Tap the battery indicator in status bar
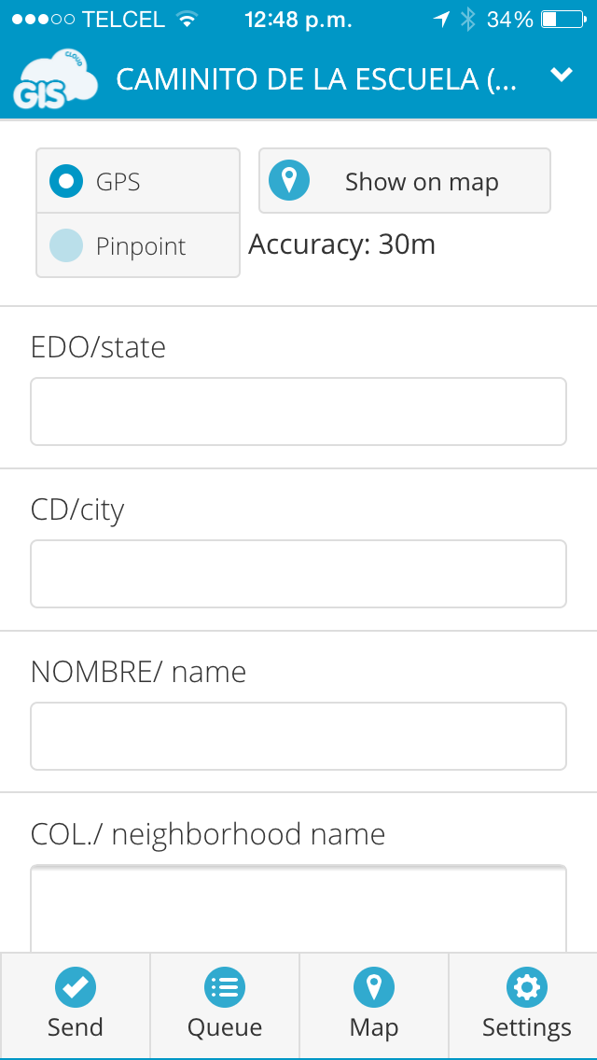 (x=562, y=20)
